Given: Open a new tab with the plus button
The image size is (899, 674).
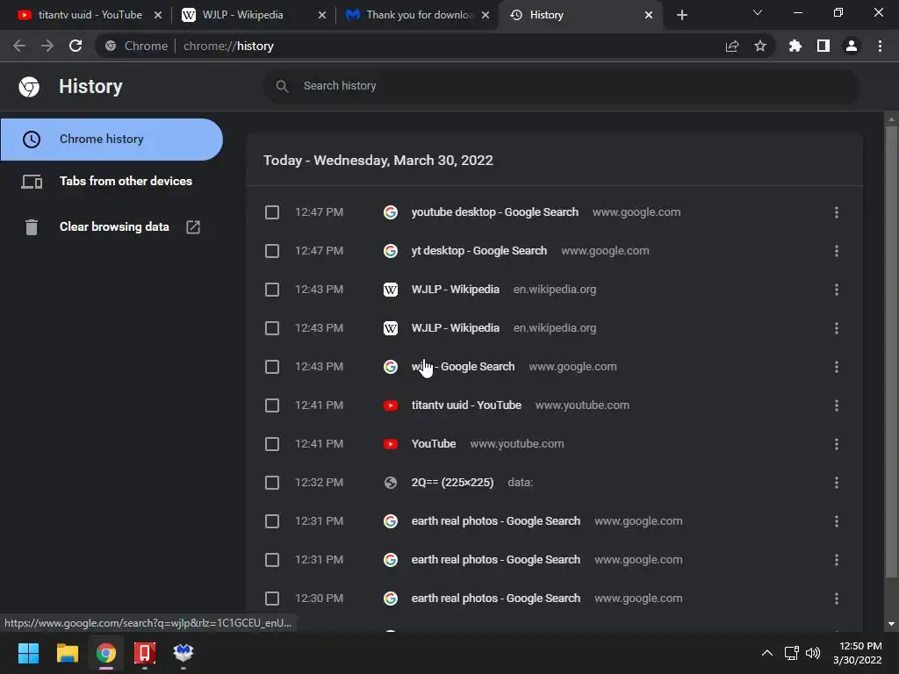Looking at the screenshot, I should 681,15.
